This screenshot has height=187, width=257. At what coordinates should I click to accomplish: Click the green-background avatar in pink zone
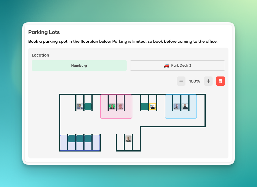tap(112, 106)
